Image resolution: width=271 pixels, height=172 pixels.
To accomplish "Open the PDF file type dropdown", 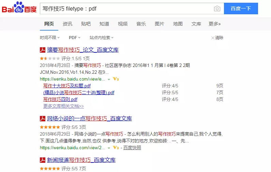I will pyautogui.click(x=75, y=38).
